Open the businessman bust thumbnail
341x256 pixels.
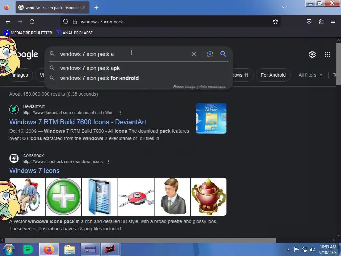pyautogui.click(x=172, y=197)
